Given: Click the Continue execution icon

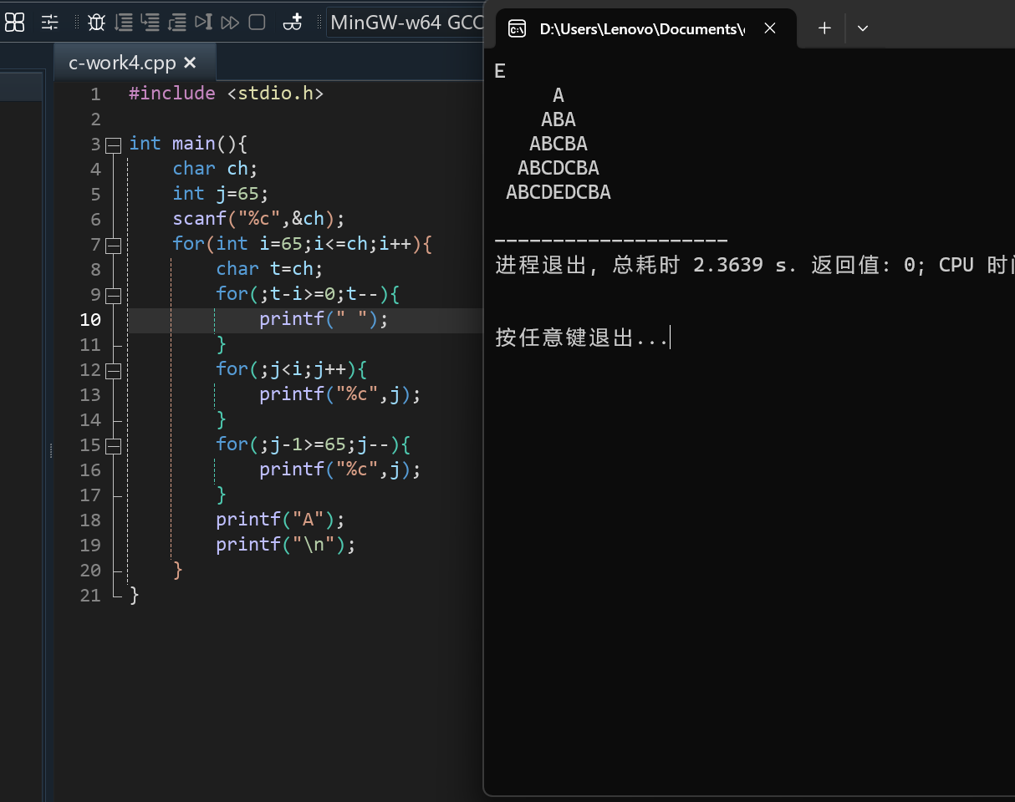Looking at the screenshot, I should (230, 23).
